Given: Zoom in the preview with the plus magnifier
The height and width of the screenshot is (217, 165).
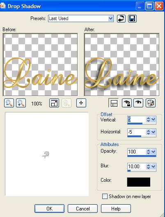Looking at the screenshot, I should 21,103.
